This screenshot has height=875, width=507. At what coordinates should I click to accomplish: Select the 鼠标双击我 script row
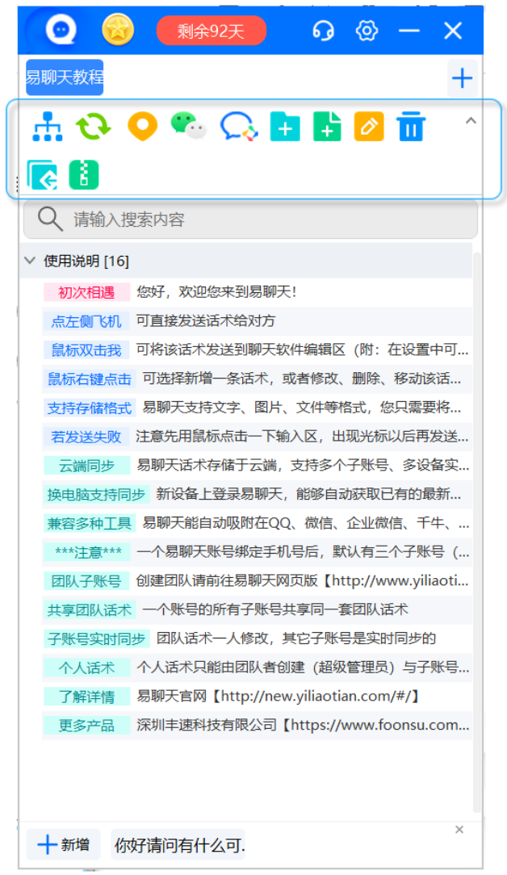(x=257, y=350)
